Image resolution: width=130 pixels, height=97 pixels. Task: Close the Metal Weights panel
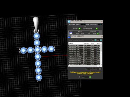(102, 37)
